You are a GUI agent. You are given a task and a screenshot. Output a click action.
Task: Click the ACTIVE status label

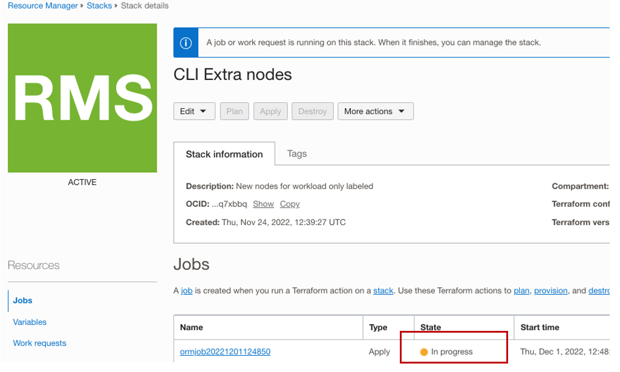(82, 182)
